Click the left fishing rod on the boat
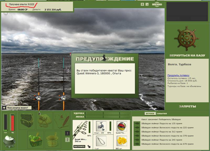 click(39, 84)
